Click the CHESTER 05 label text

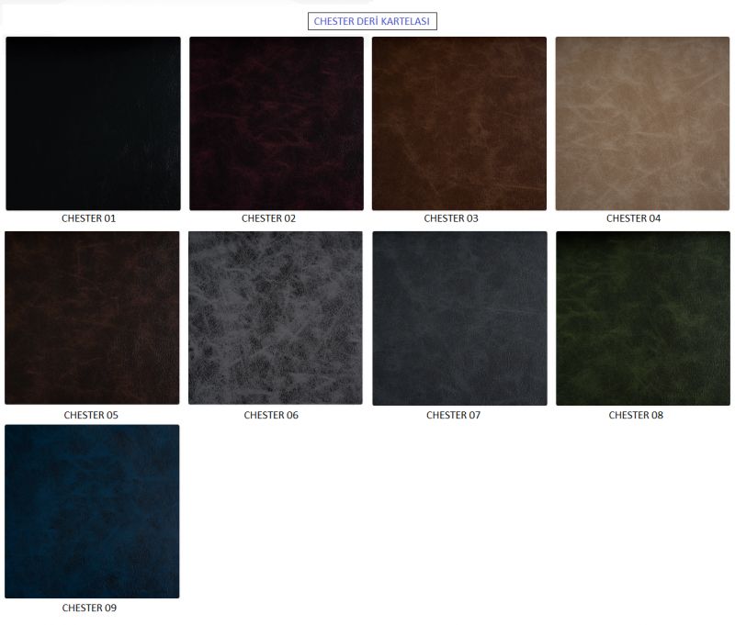91,415
